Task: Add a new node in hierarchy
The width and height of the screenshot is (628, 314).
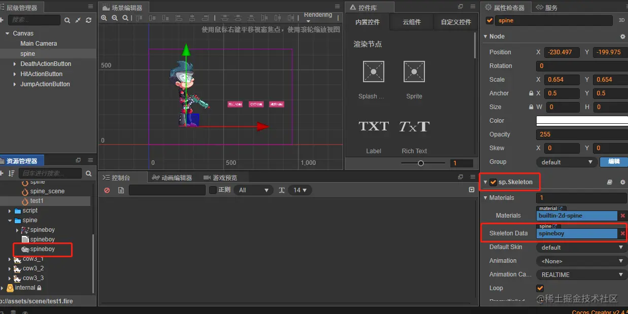Action: (2, 20)
